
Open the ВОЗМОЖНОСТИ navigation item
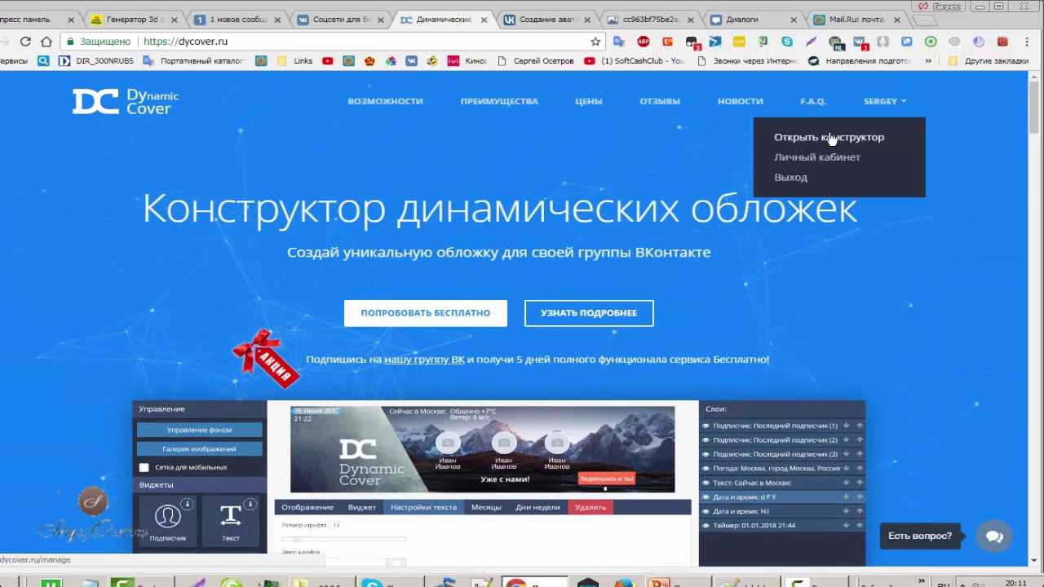385,101
